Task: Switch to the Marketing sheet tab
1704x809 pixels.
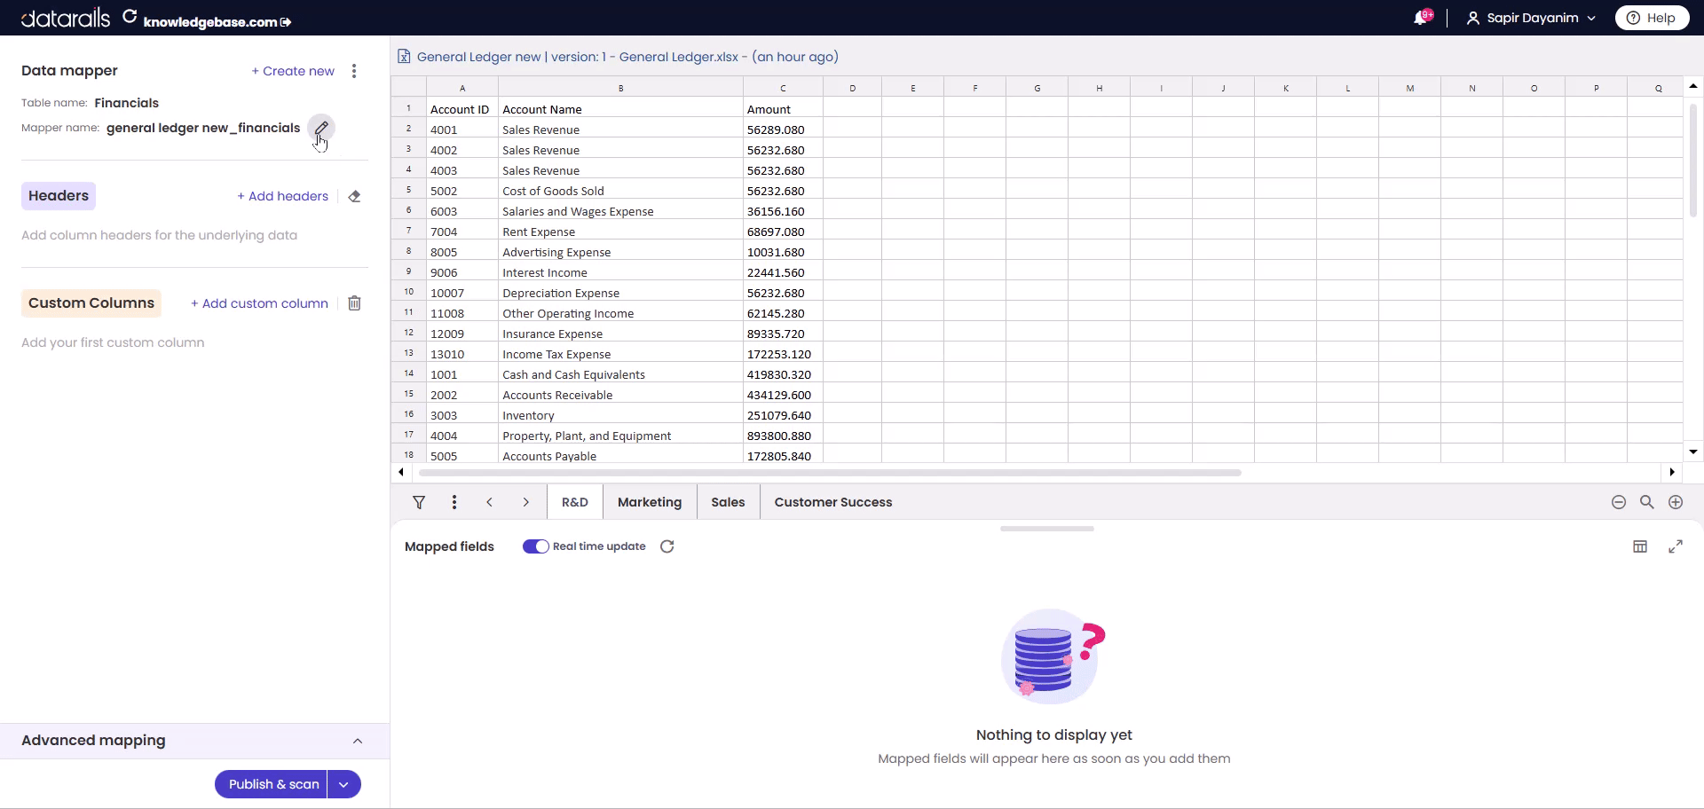Action: (650, 502)
